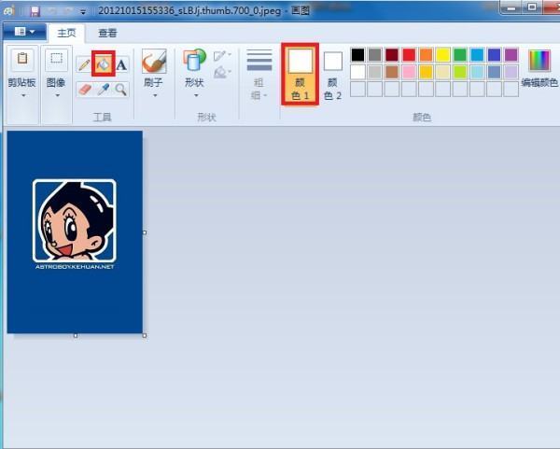This screenshot has height=449, width=560.
Task: Switch to the 查看 View tab
Action: point(107,33)
